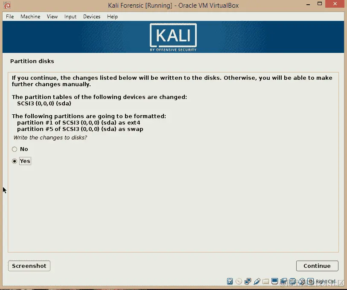Viewport: 347px width, 290px height.
Task: Click the recording status icon
Action: tap(283, 281)
